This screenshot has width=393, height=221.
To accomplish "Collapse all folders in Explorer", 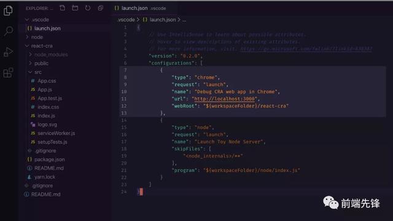I will (x=101, y=8).
